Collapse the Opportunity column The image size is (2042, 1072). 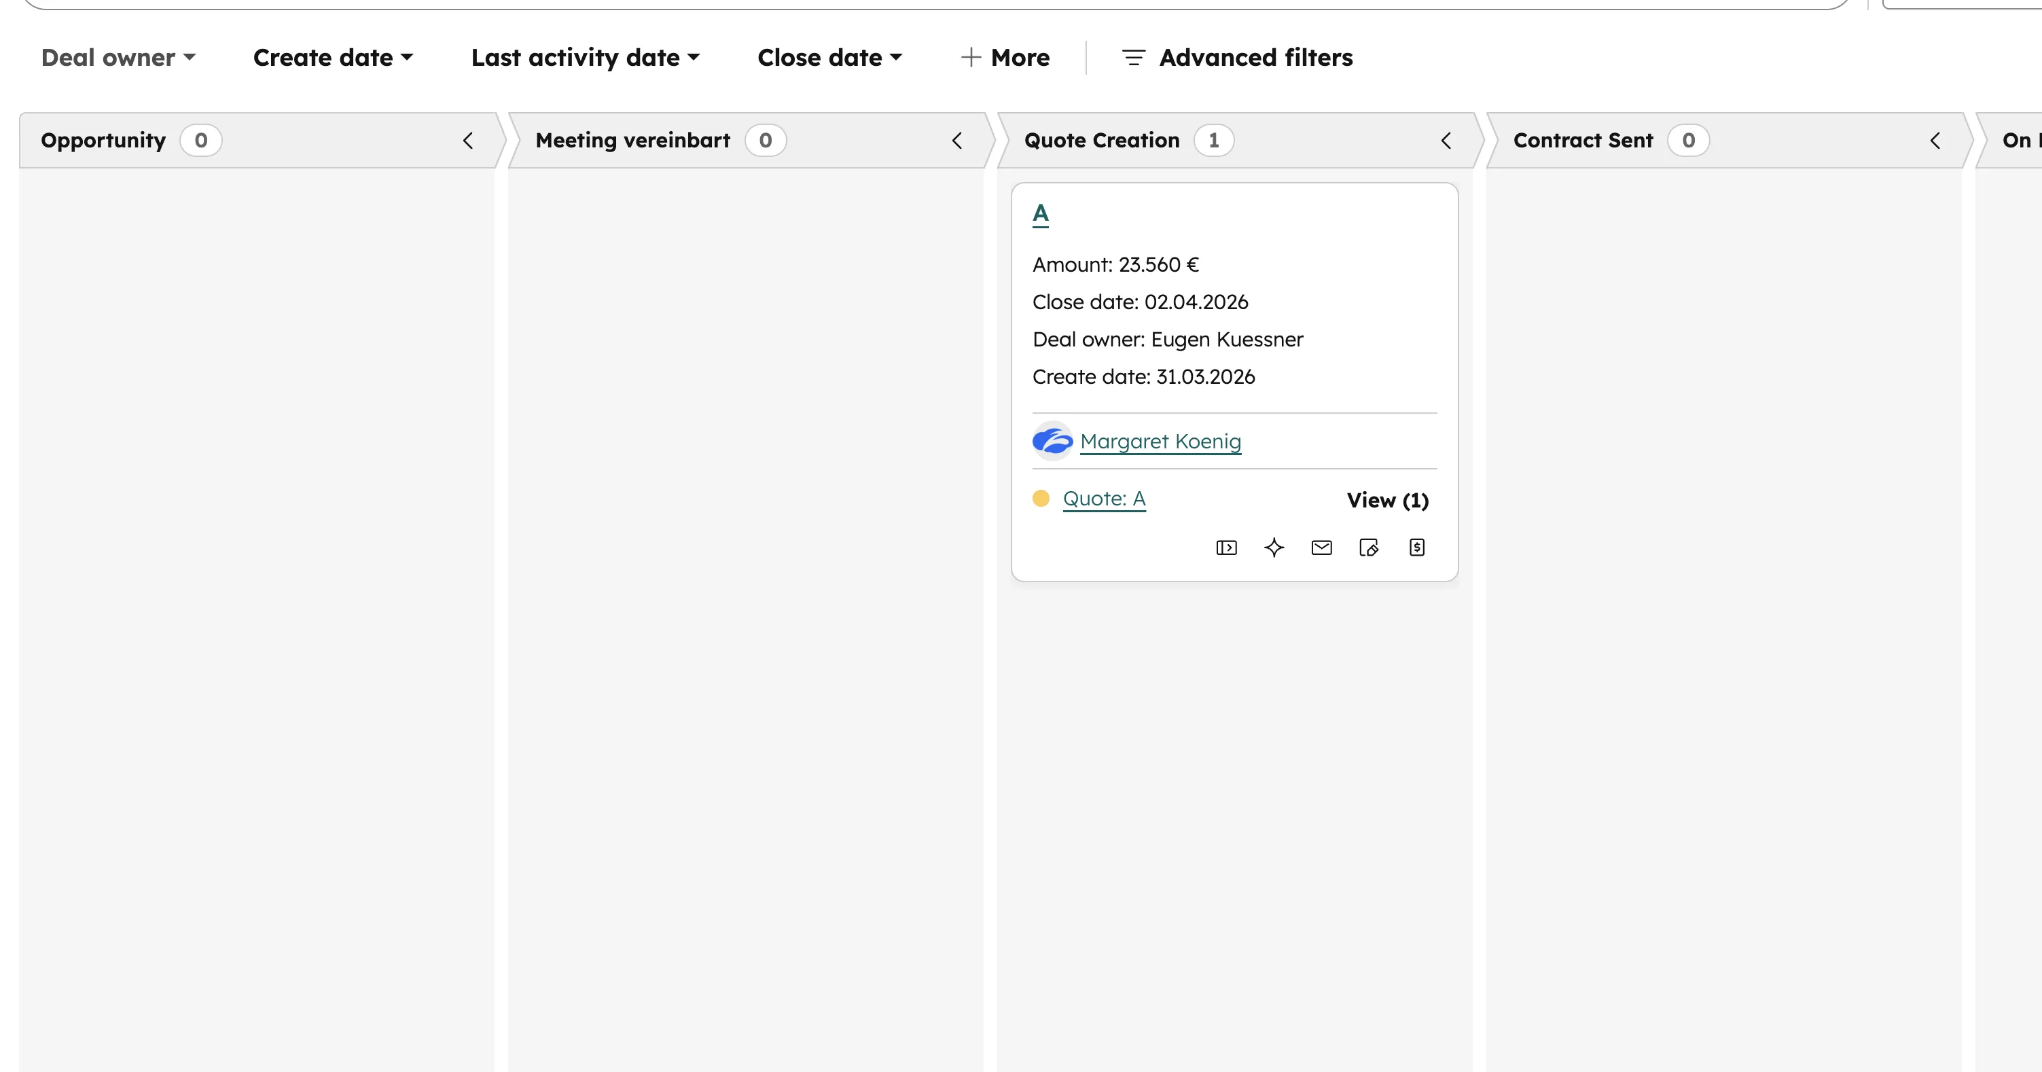tap(467, 141)
